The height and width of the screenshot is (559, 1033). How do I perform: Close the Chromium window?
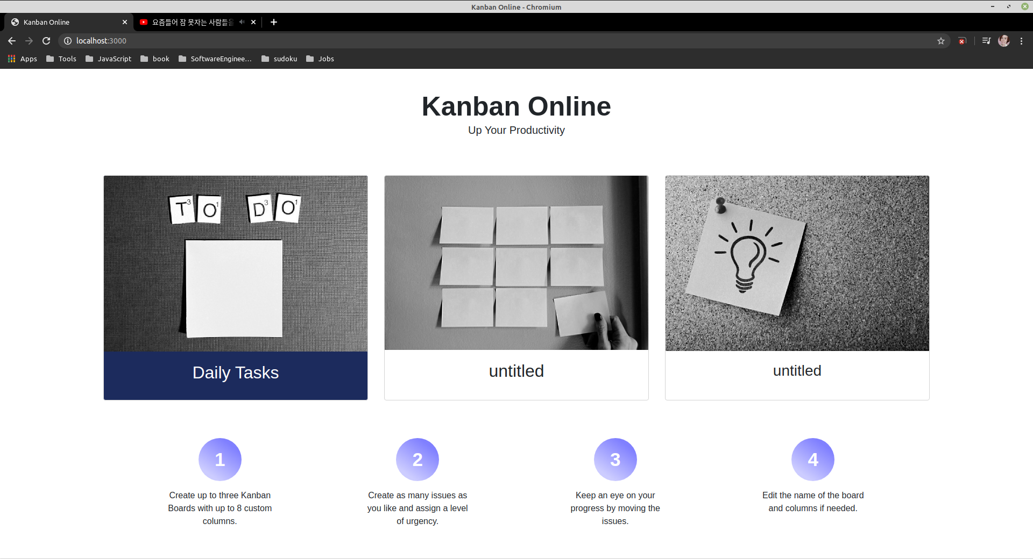tap(1025, 6)
